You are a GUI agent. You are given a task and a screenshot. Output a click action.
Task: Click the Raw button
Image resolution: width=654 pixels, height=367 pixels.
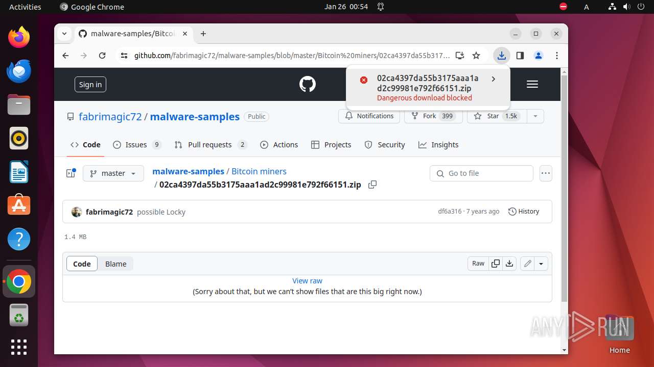[478, 264]
